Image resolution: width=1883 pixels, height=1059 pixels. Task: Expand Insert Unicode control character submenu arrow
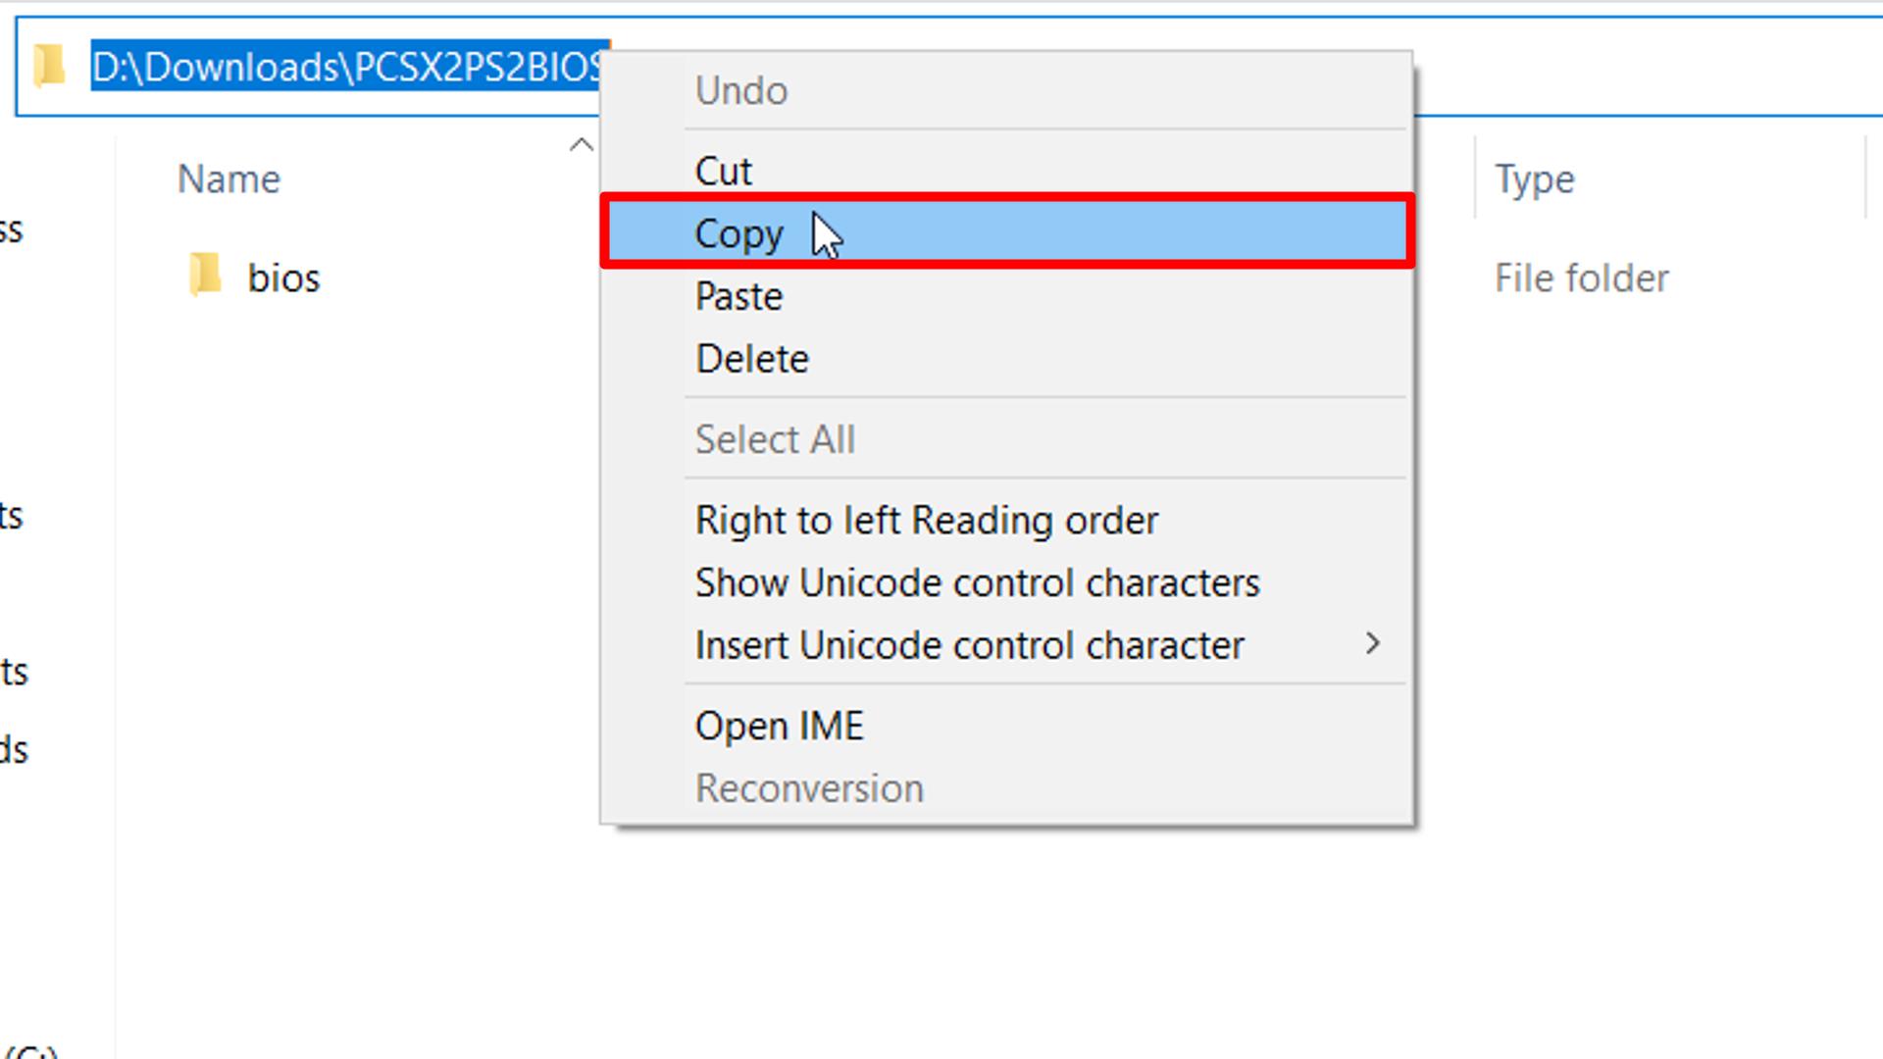1372,644
